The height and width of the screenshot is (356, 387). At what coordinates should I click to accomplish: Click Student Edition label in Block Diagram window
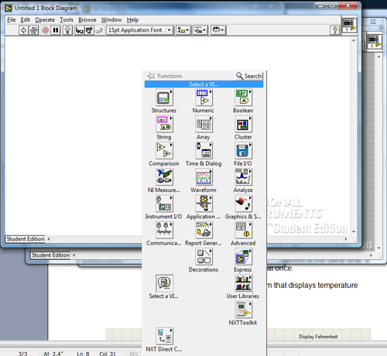(x=26, y=239)
